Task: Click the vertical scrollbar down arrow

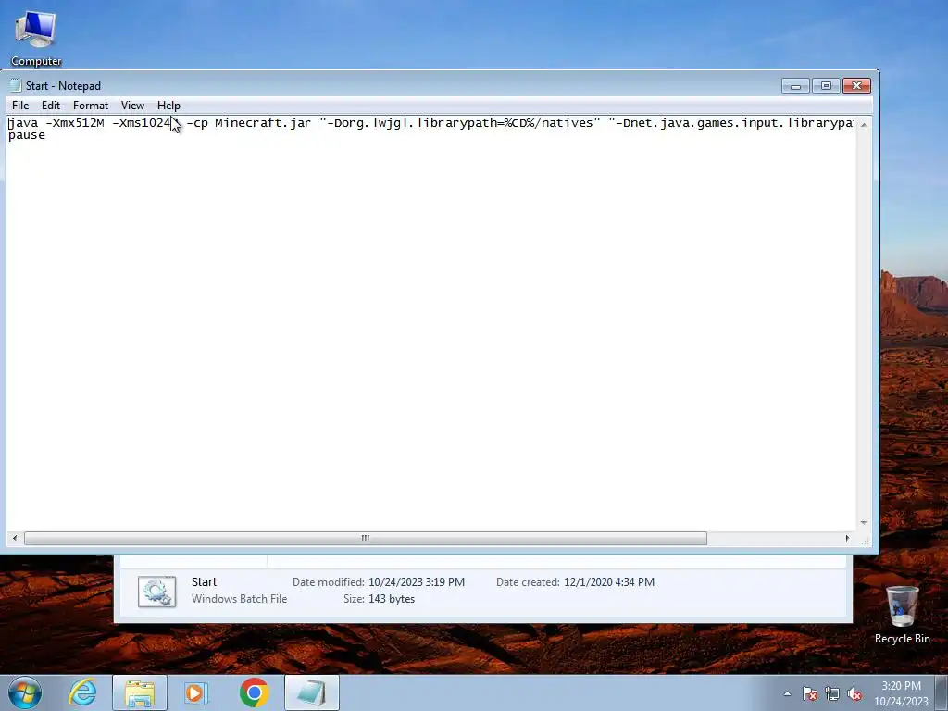Action: pyautogui.click(x=864, y=522)
